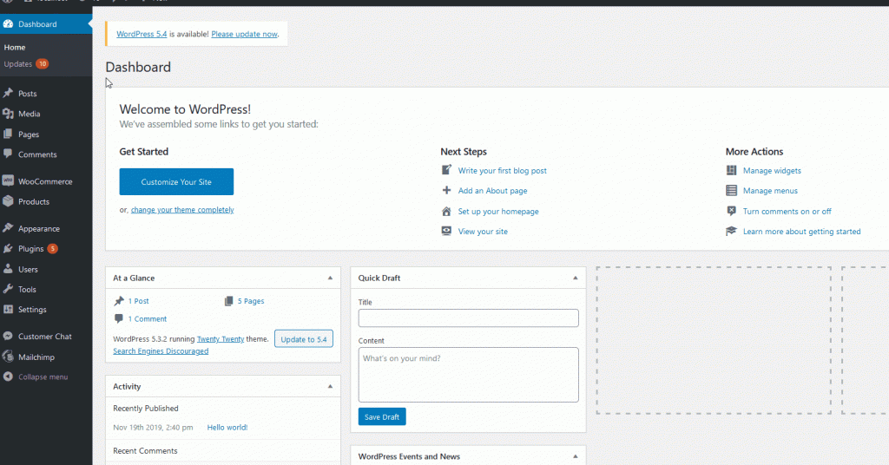Click the Comments bubble icon in sidebar
This screenshot has width=889, height=465.
coord(8,154)
